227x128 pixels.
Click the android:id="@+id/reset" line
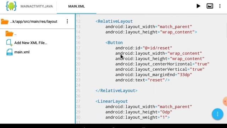144,48
